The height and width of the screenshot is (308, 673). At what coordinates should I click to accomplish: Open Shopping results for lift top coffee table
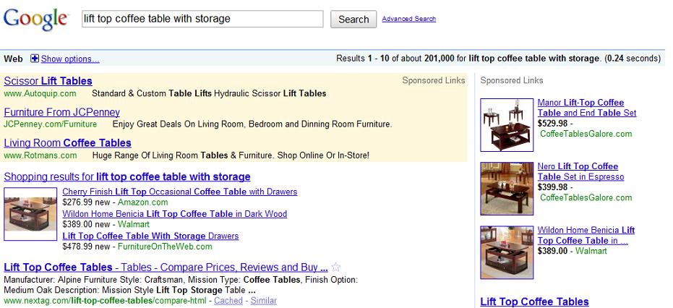click(x=127, y=176)
